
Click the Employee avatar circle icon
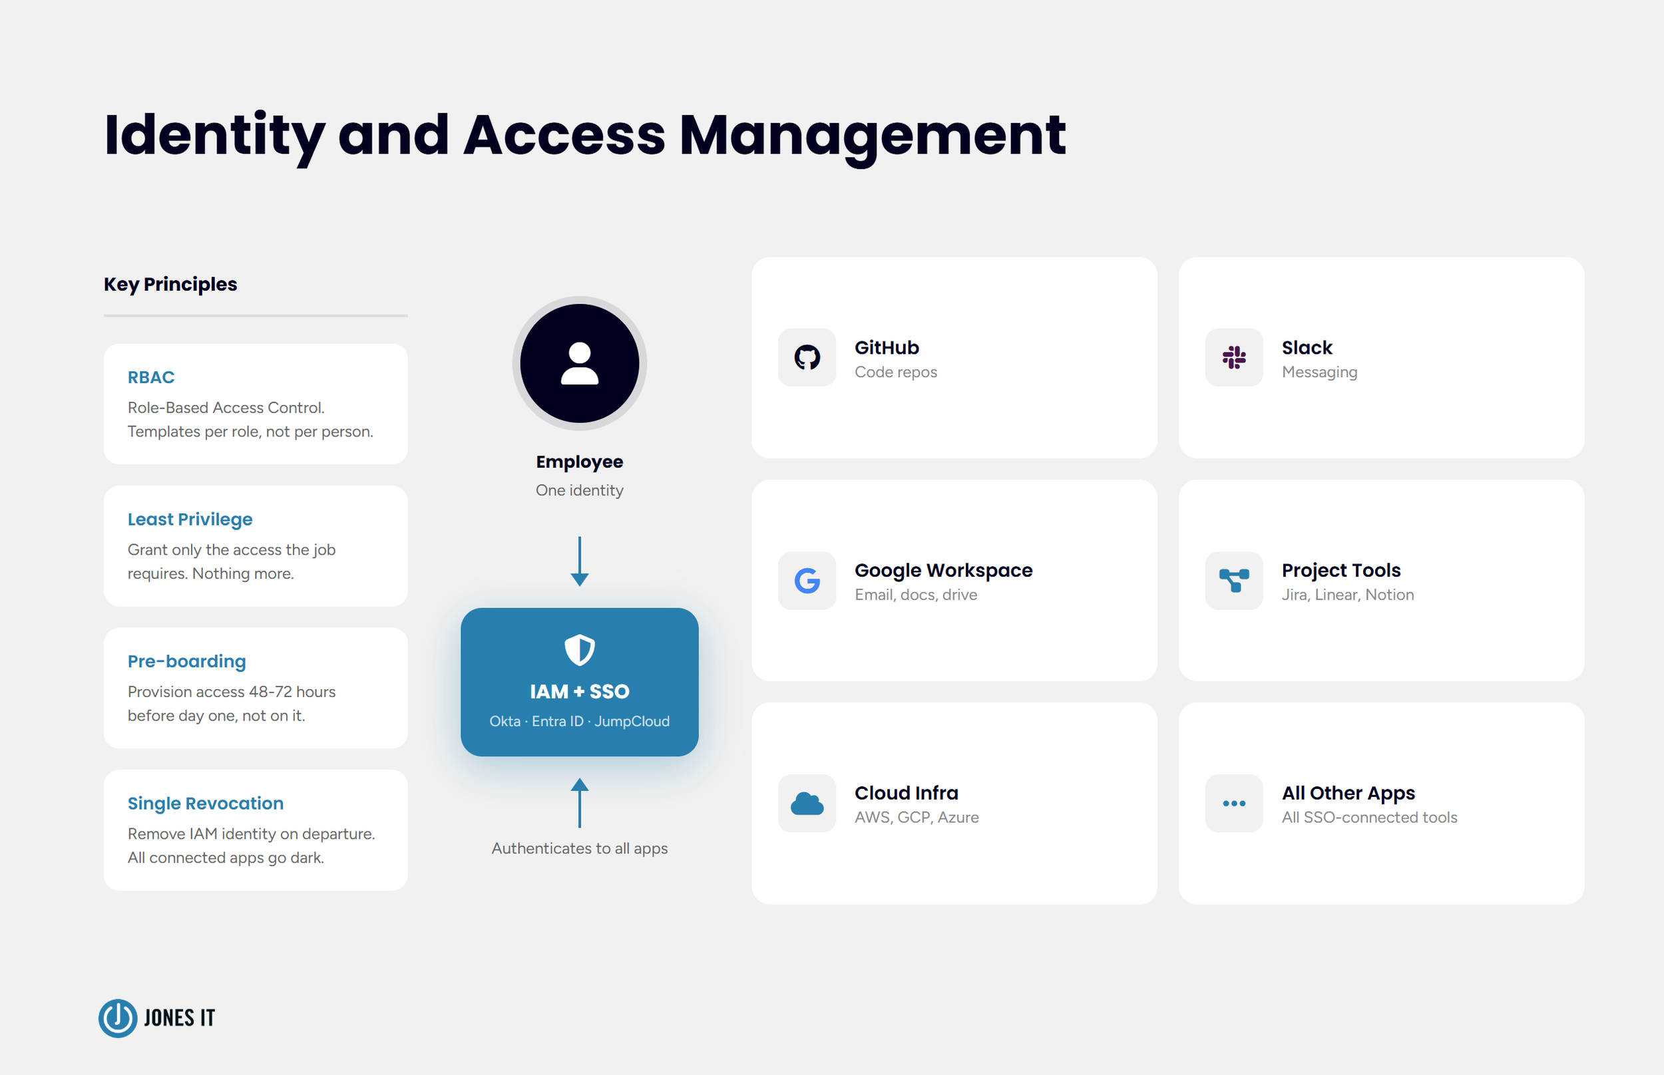click(x=580, y=363)
